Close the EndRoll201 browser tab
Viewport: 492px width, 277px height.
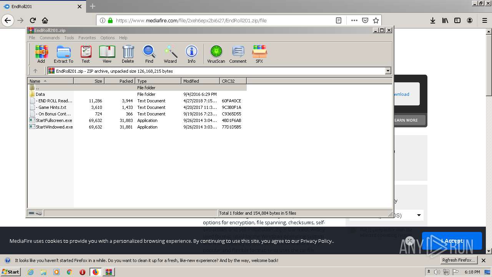pos(80,7)
